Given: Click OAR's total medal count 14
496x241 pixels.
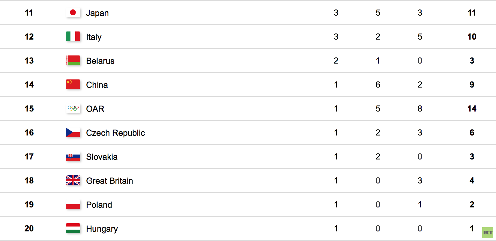Looking at the screenshot, I should 472,109.
